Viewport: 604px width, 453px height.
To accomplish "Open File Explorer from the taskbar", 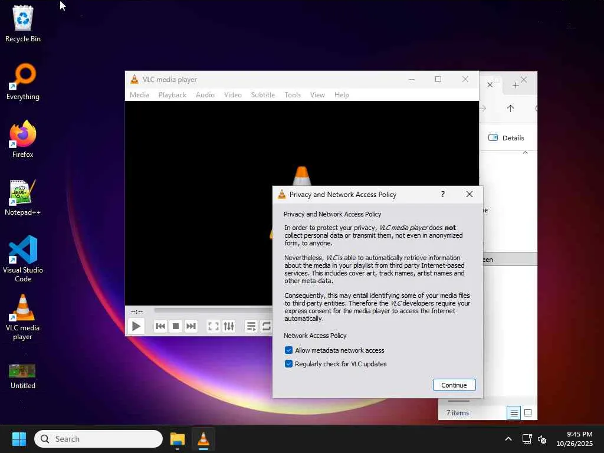I will pyautogui.click(x=178, y=439).
